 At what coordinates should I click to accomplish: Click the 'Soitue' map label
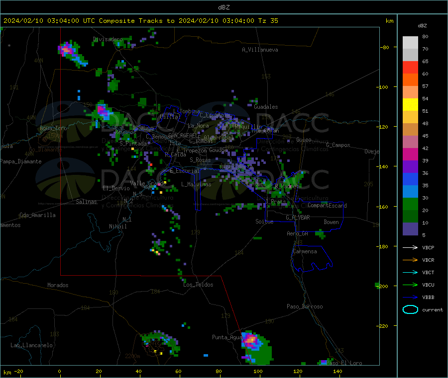(x=264, y=222)
